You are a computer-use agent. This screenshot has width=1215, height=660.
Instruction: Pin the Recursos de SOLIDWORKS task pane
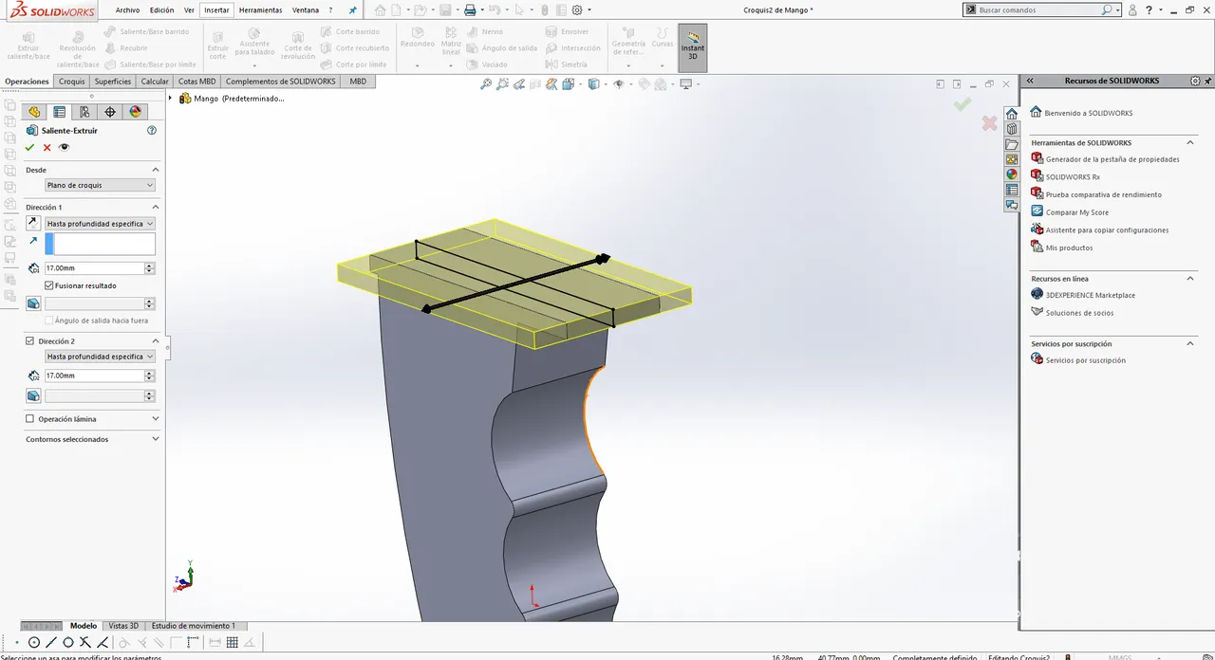coord(1206,82)
